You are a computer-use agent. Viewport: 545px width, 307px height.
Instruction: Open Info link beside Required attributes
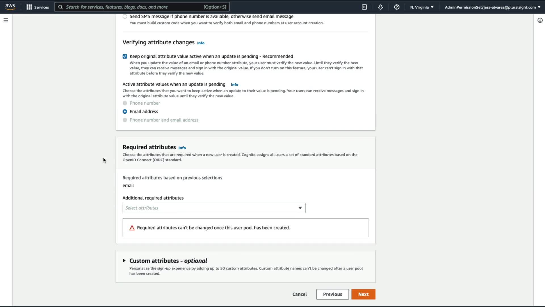pos(182,148)
